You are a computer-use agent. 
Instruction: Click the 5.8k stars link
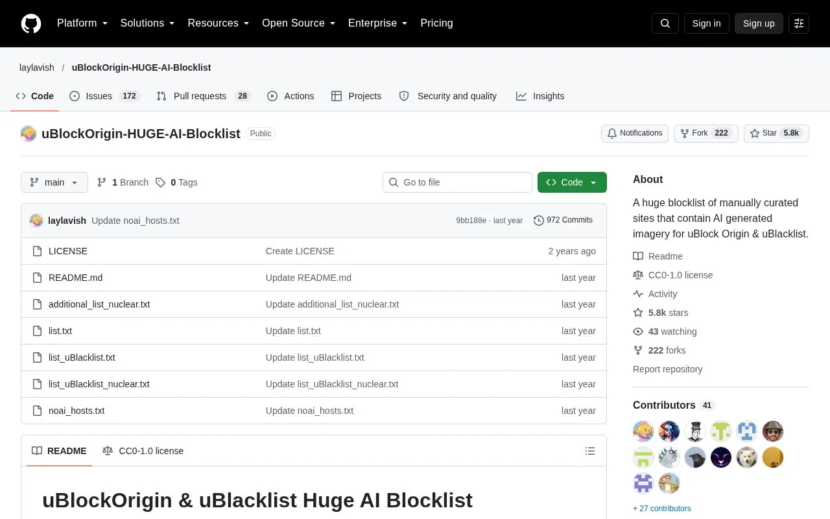[x=660, y=313]
